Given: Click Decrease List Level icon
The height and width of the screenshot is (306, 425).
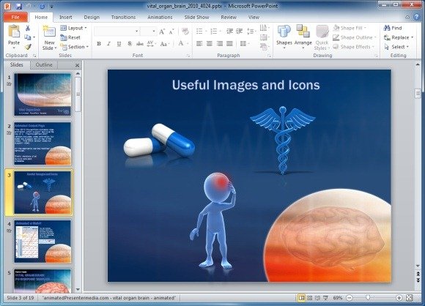Looking at the screenshot, I should click(229, 31).
